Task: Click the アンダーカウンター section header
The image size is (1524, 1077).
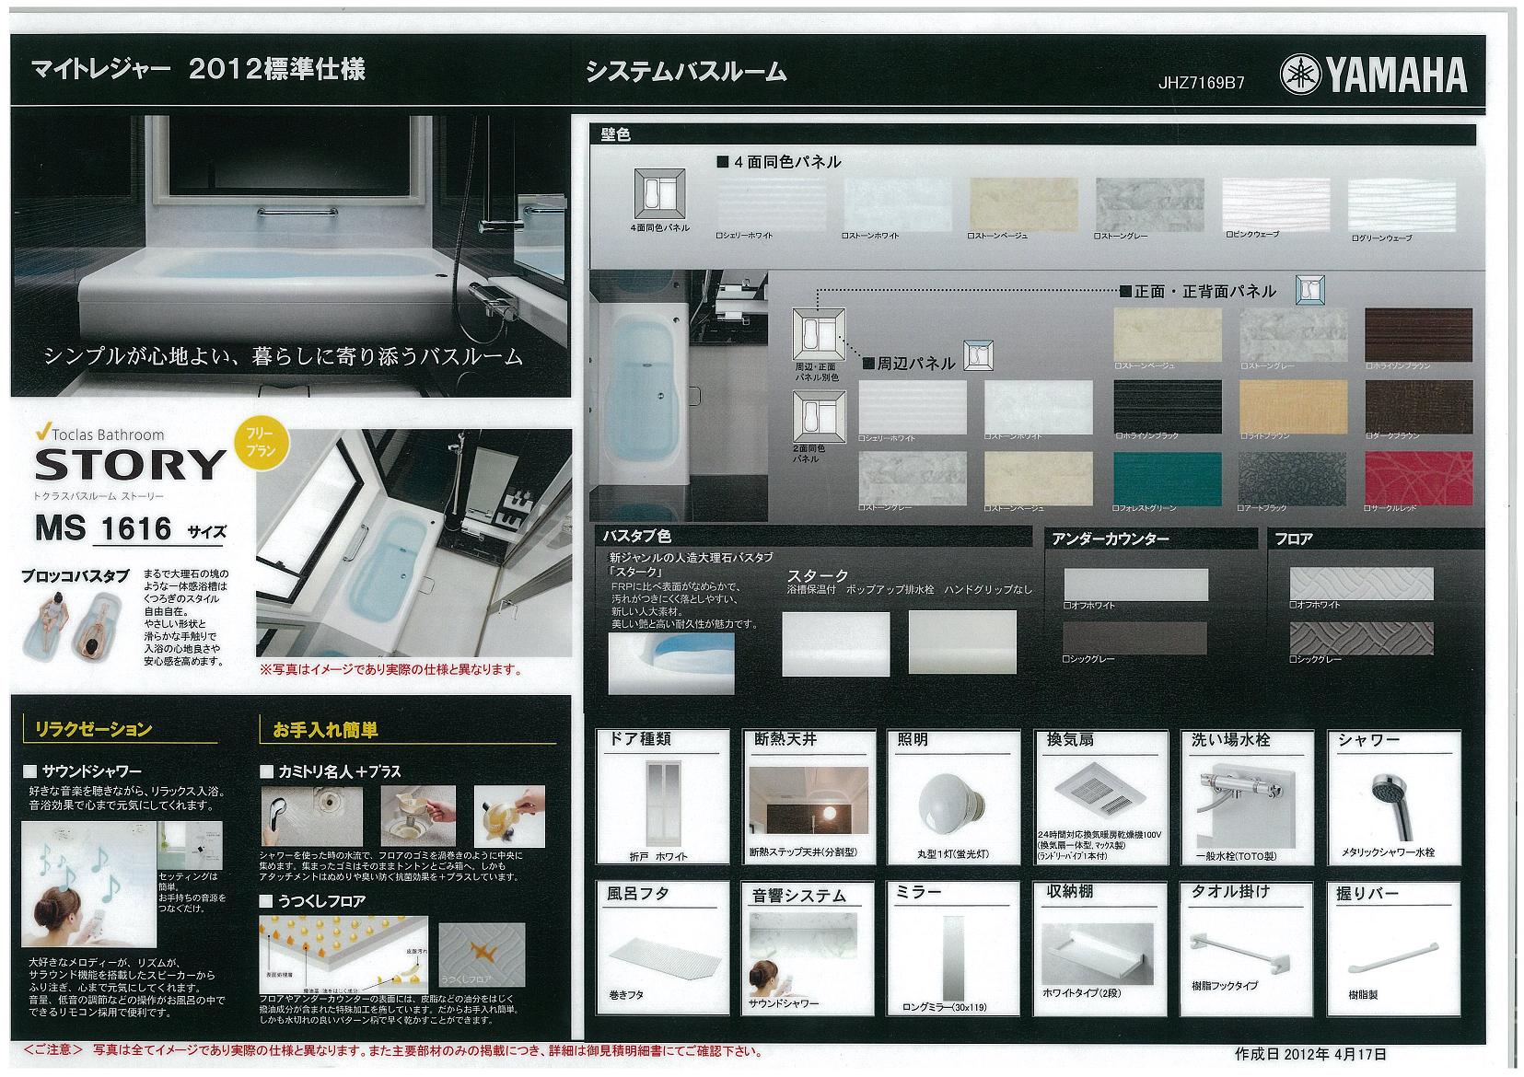Action: [x=1151, y=538]
